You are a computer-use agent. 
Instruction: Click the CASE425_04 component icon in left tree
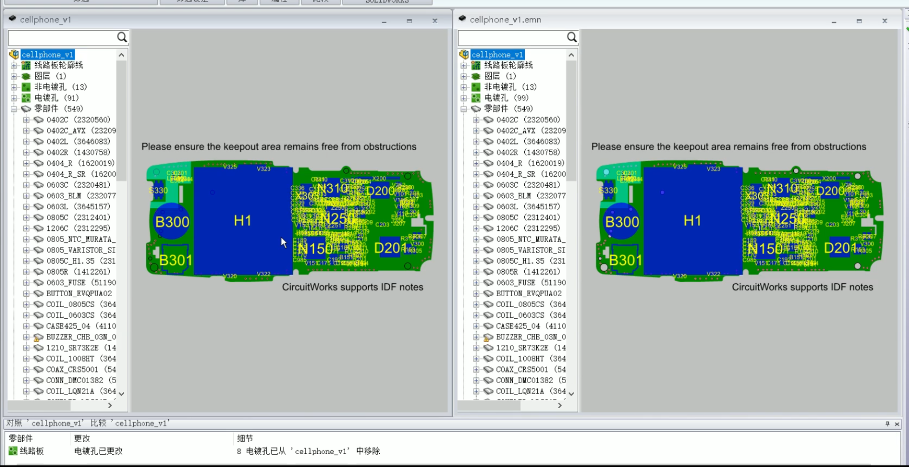click(38, 326)
